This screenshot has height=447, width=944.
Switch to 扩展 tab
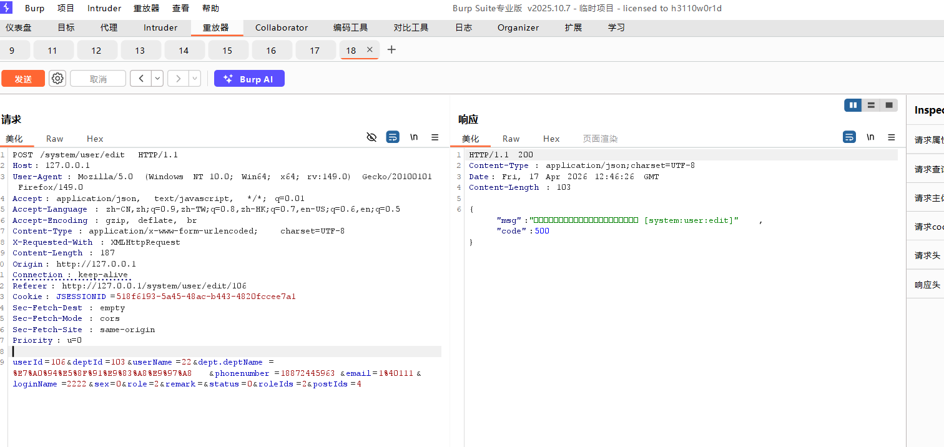[x=573, y=27]
